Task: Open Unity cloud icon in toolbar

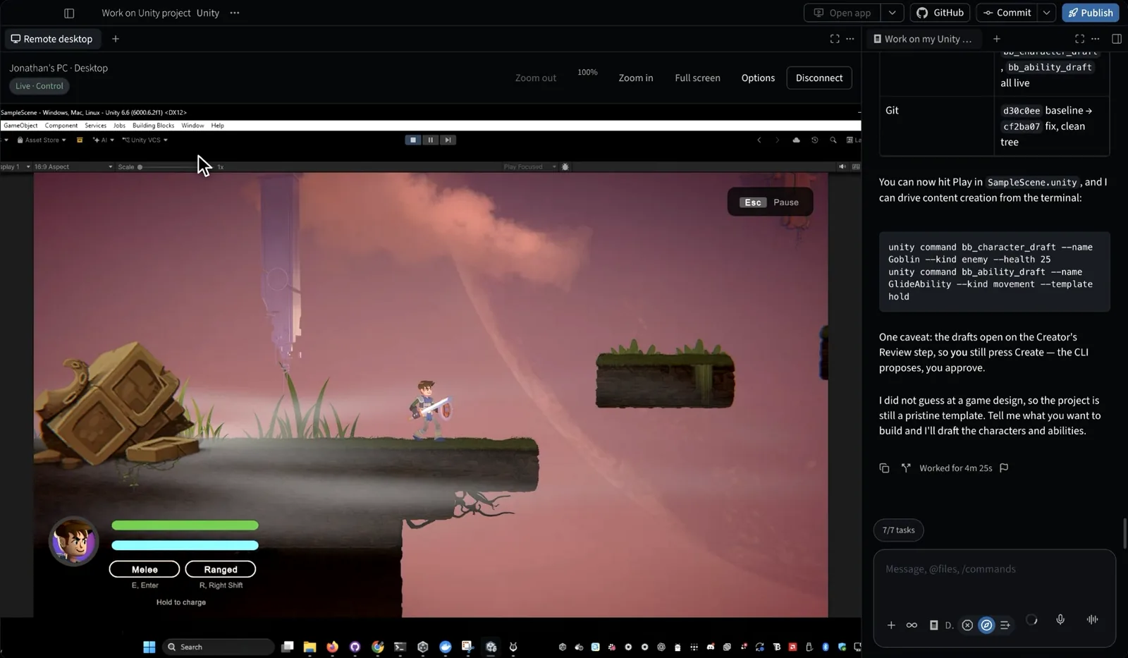Action: click(796, 140)
